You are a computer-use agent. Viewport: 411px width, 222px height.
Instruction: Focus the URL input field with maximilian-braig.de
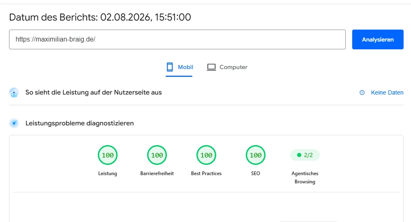[177, 39]
